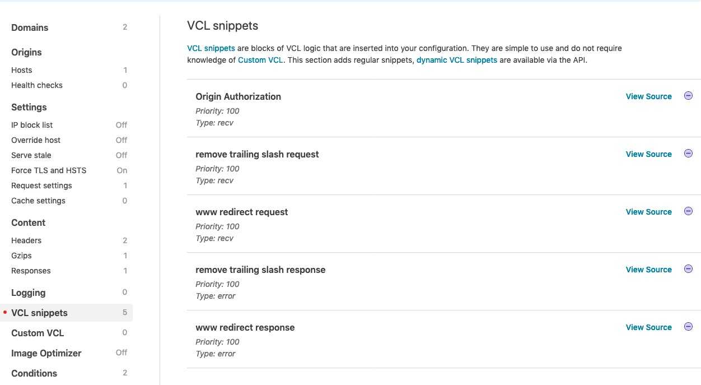The image size is (701, 385).
Task: Remove the Origin Authorization snippet
Action: [x=689, y=96]
